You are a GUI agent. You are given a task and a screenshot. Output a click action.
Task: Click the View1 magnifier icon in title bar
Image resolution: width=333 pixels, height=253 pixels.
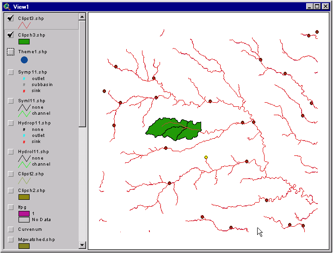6,6
